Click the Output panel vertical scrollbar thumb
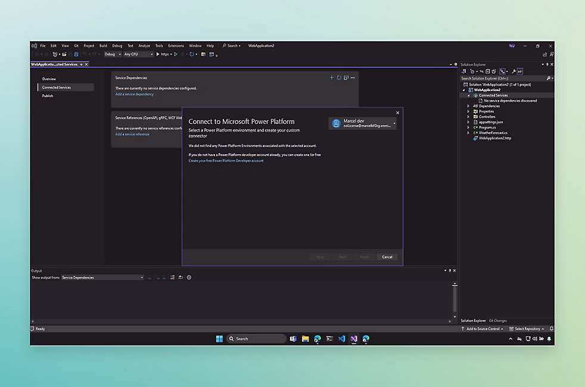This screenshot has width=585, height=387. pos(455,299)
